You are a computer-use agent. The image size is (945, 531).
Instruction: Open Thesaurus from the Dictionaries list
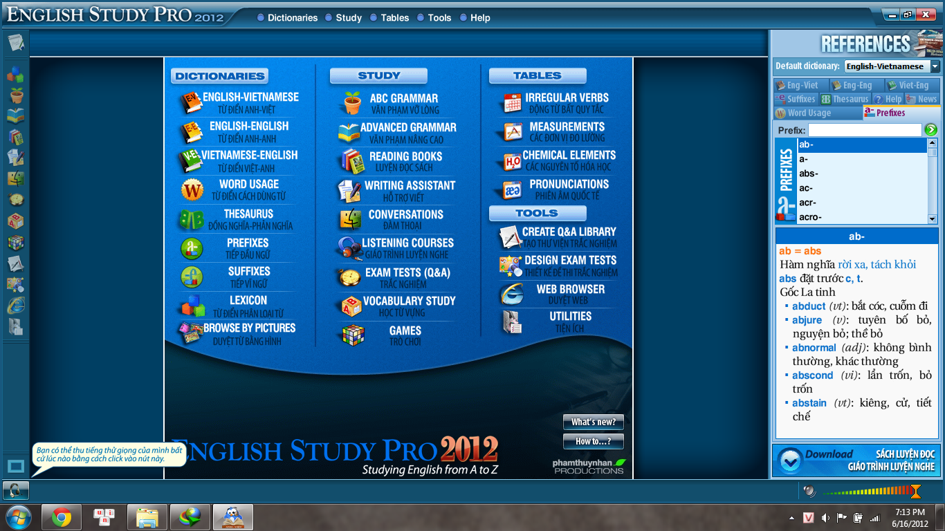[238, 220]
